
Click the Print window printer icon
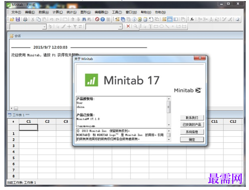pos(25,19)
